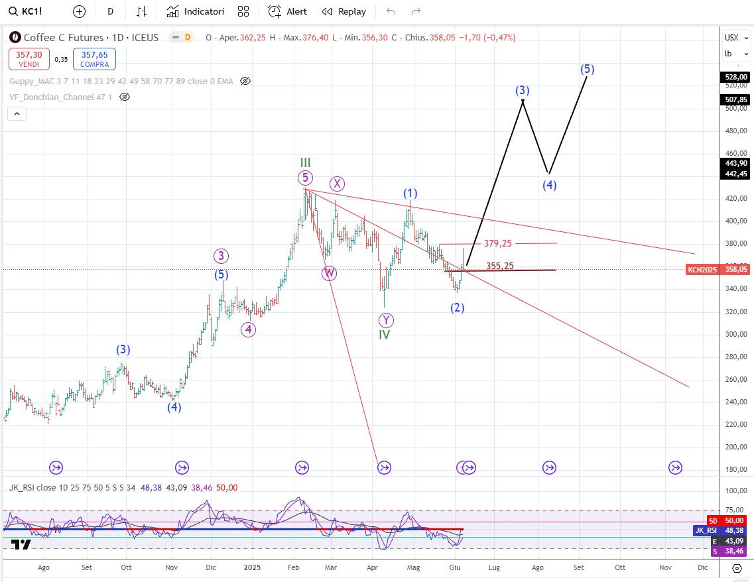The image size is (754, 582).
Task: Click the 357,65 COMPRA buy button
Action: coord(95,59)
